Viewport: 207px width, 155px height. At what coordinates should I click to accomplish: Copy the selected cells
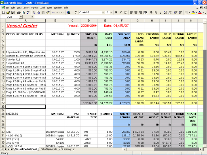(x=38, y=13)
